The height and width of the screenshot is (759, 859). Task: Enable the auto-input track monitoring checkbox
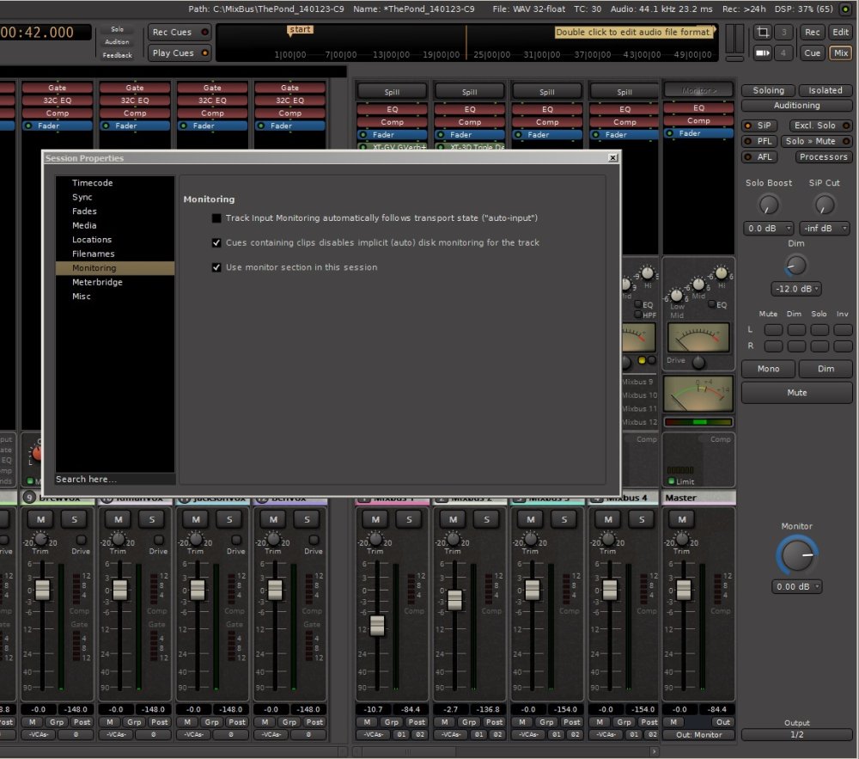216,217
